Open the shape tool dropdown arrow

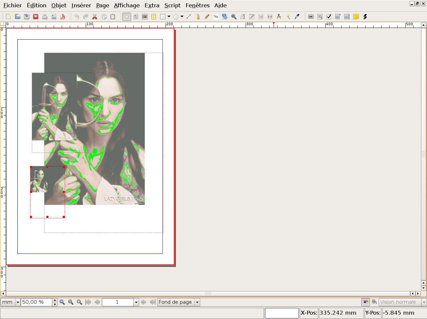point(169,17)
